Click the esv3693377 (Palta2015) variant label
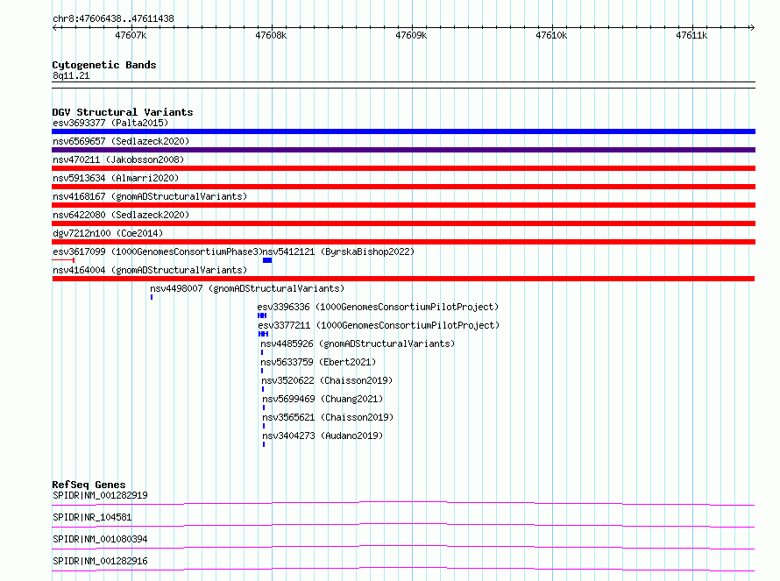Screen dimensions: 780x581 [x=110, y=123]
